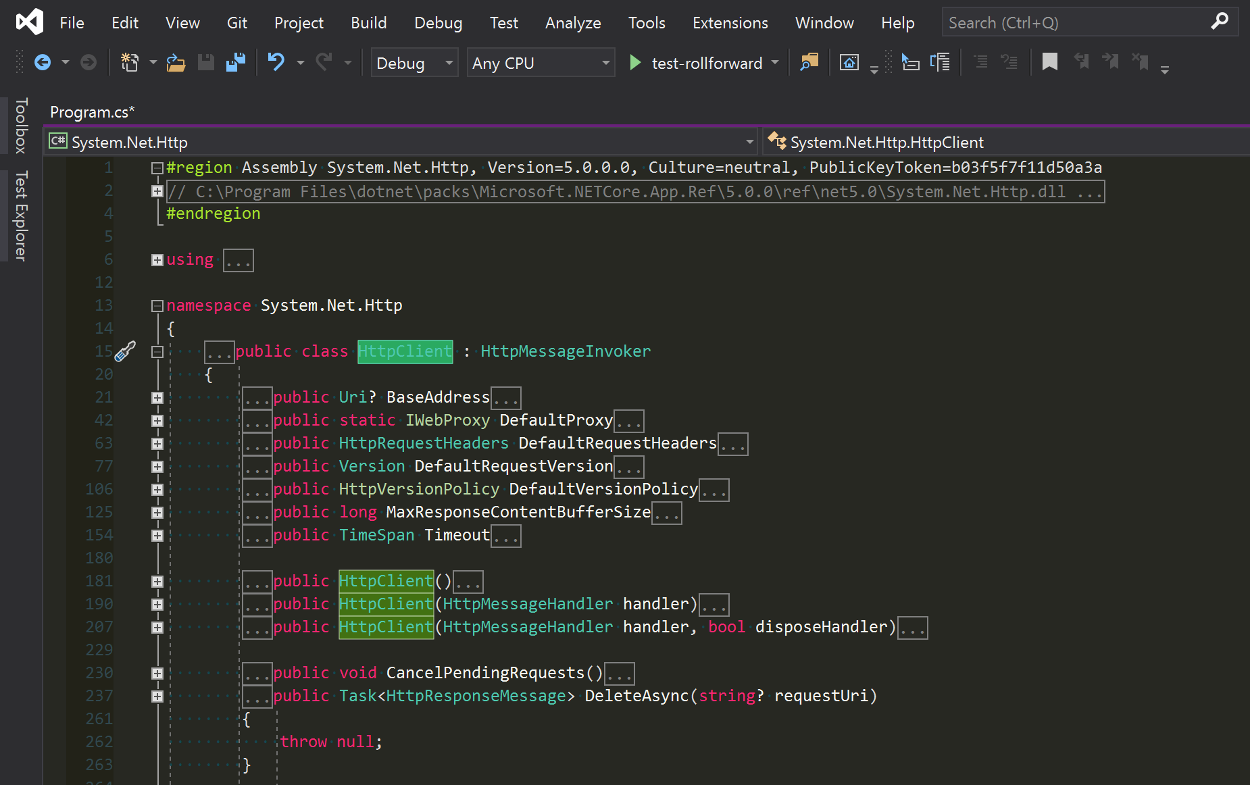Clear all bookmarks using the delete bookmark icon
Viewport: 1250px width, 785px height.
click(x=1141, y=61)
